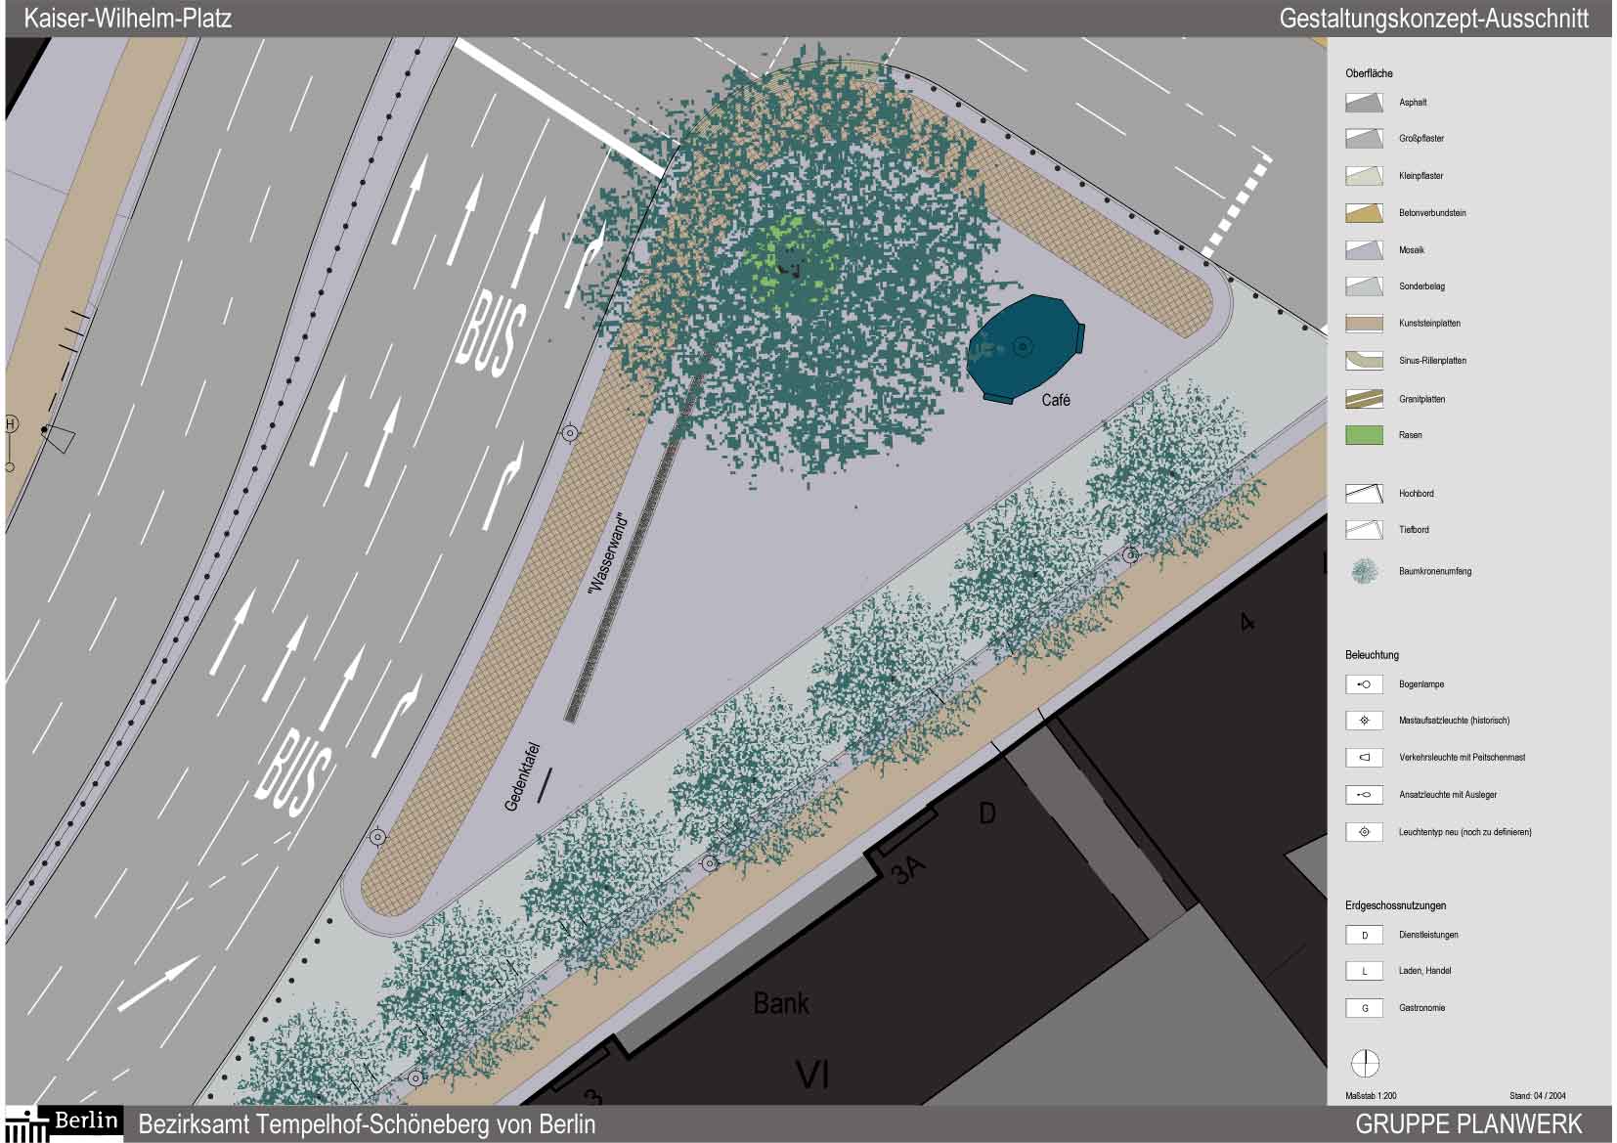Screen dimensions: 1617x1143
Task: Select the Mastaufsatzleuchte (historisch) legend icon
Action: coord(1364,721)
